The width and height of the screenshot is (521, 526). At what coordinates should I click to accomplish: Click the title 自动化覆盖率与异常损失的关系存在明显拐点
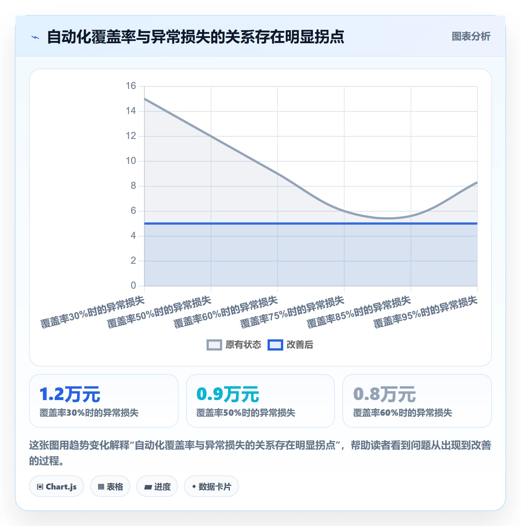pos(196,37)
